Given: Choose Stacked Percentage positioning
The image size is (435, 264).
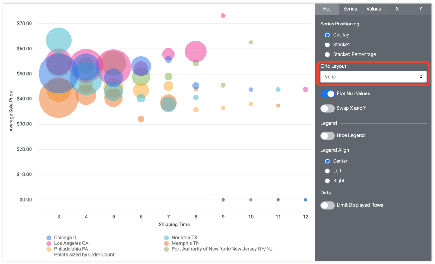Looking at the screenshot, I should tap(327, 54).
